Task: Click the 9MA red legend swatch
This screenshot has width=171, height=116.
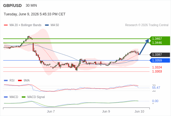Action: click(x=20, y=81)
